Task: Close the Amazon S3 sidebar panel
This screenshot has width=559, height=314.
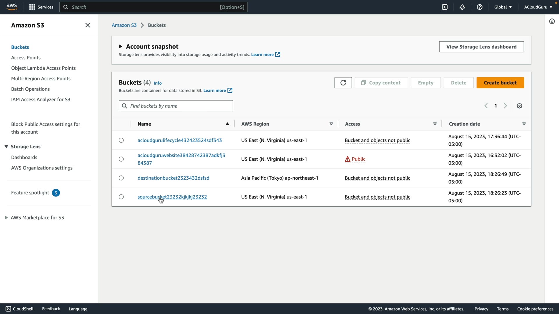Action: tap(88, 25)
